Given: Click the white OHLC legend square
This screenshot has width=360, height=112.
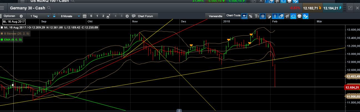Looking at the screenshot, I should pyautogui.click(x=2, y=27).
